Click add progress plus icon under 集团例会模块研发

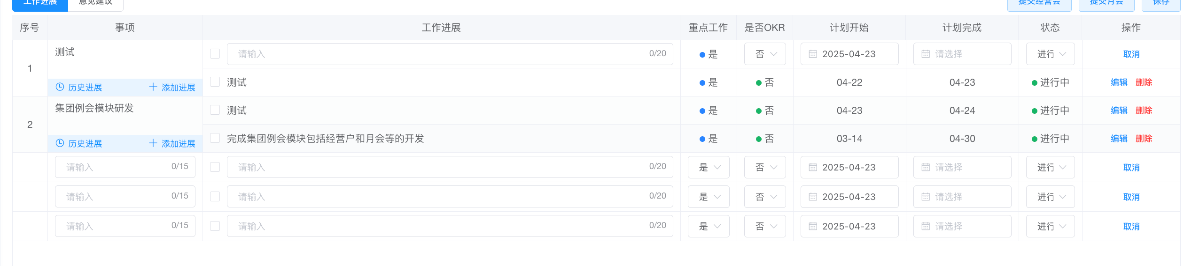[x=153, y=143]
